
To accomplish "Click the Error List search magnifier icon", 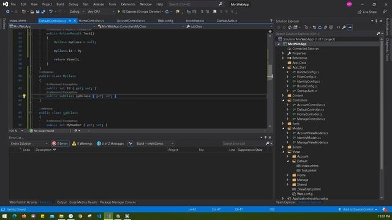I will [268, 144].
